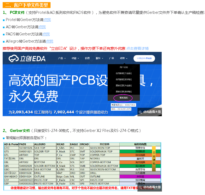Click magnifier icon on Gerber table image
The height and width of the screenshot is (195, 205).
140,187
